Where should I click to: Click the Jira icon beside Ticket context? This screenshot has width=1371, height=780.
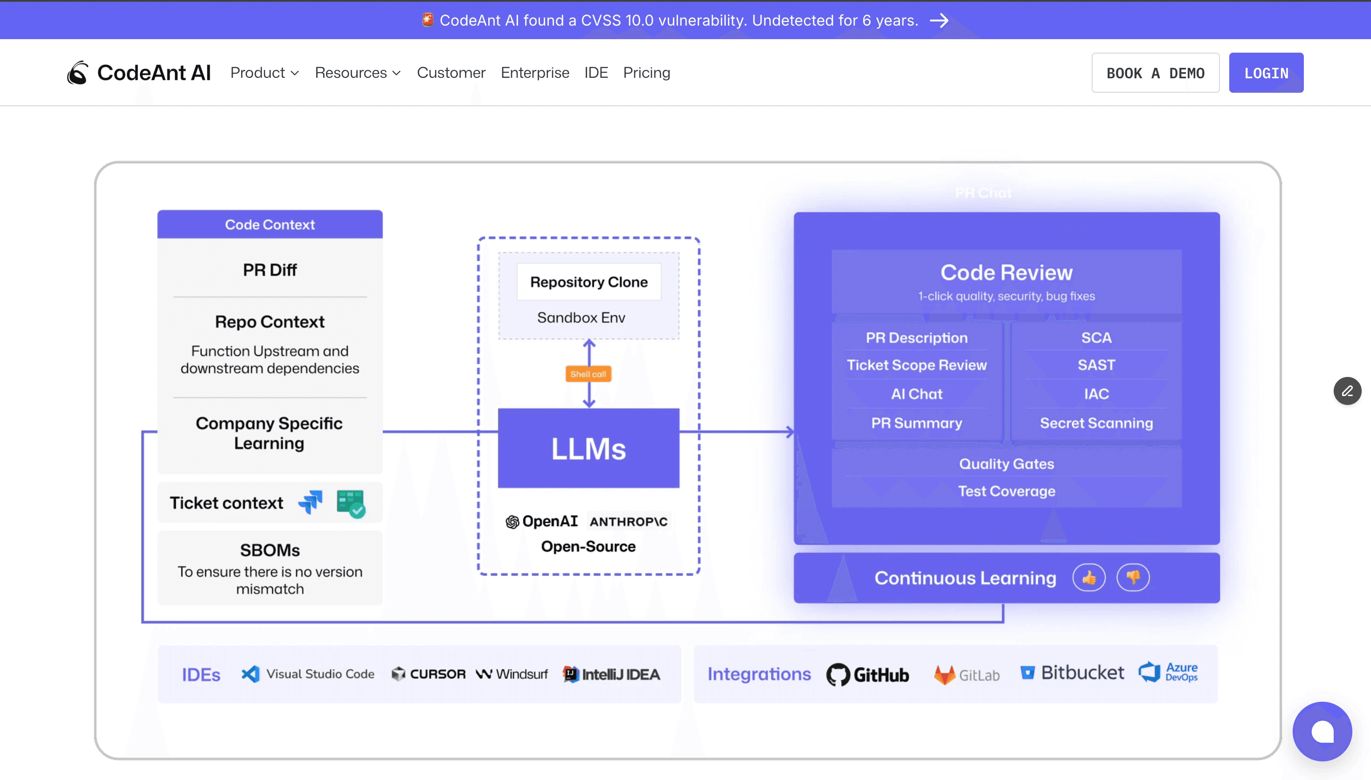[311, 502]
